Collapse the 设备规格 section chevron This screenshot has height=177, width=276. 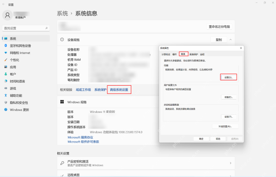pos(230,40)
